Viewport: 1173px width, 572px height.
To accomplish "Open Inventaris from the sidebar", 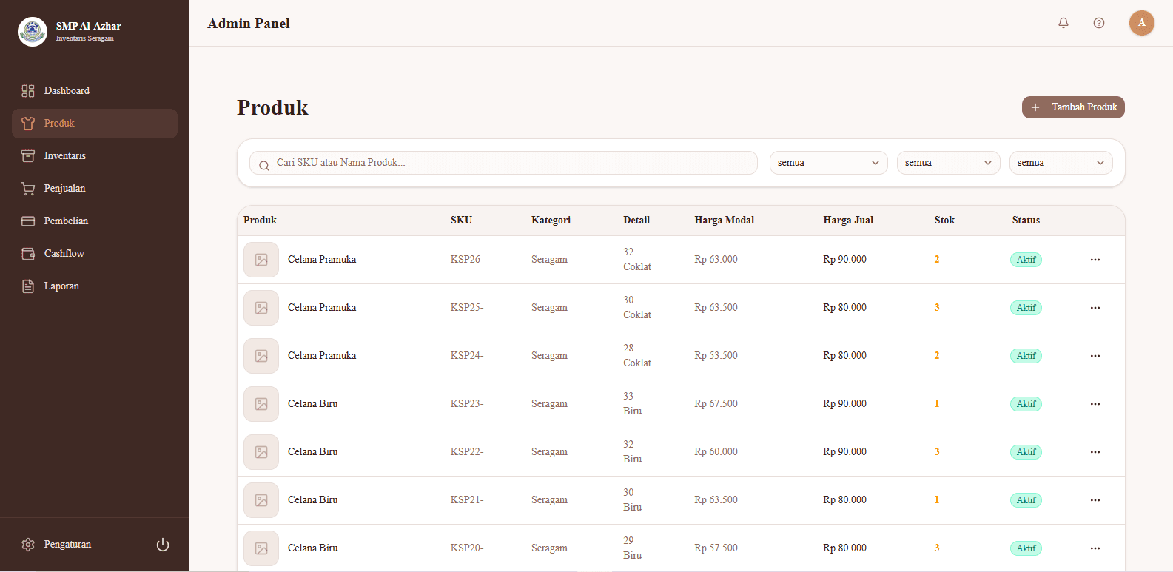I will pyautogui.click(x=95, y=156).
